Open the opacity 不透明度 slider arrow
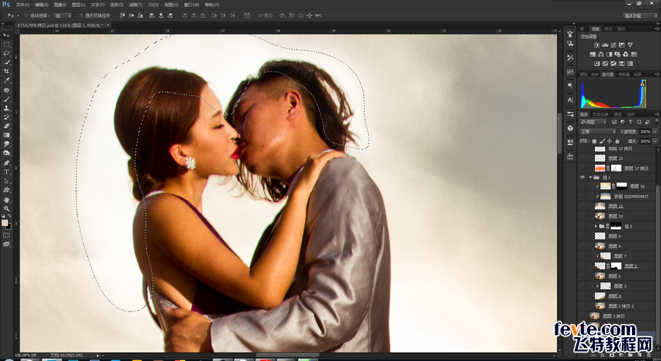 [x=655, y=132]
